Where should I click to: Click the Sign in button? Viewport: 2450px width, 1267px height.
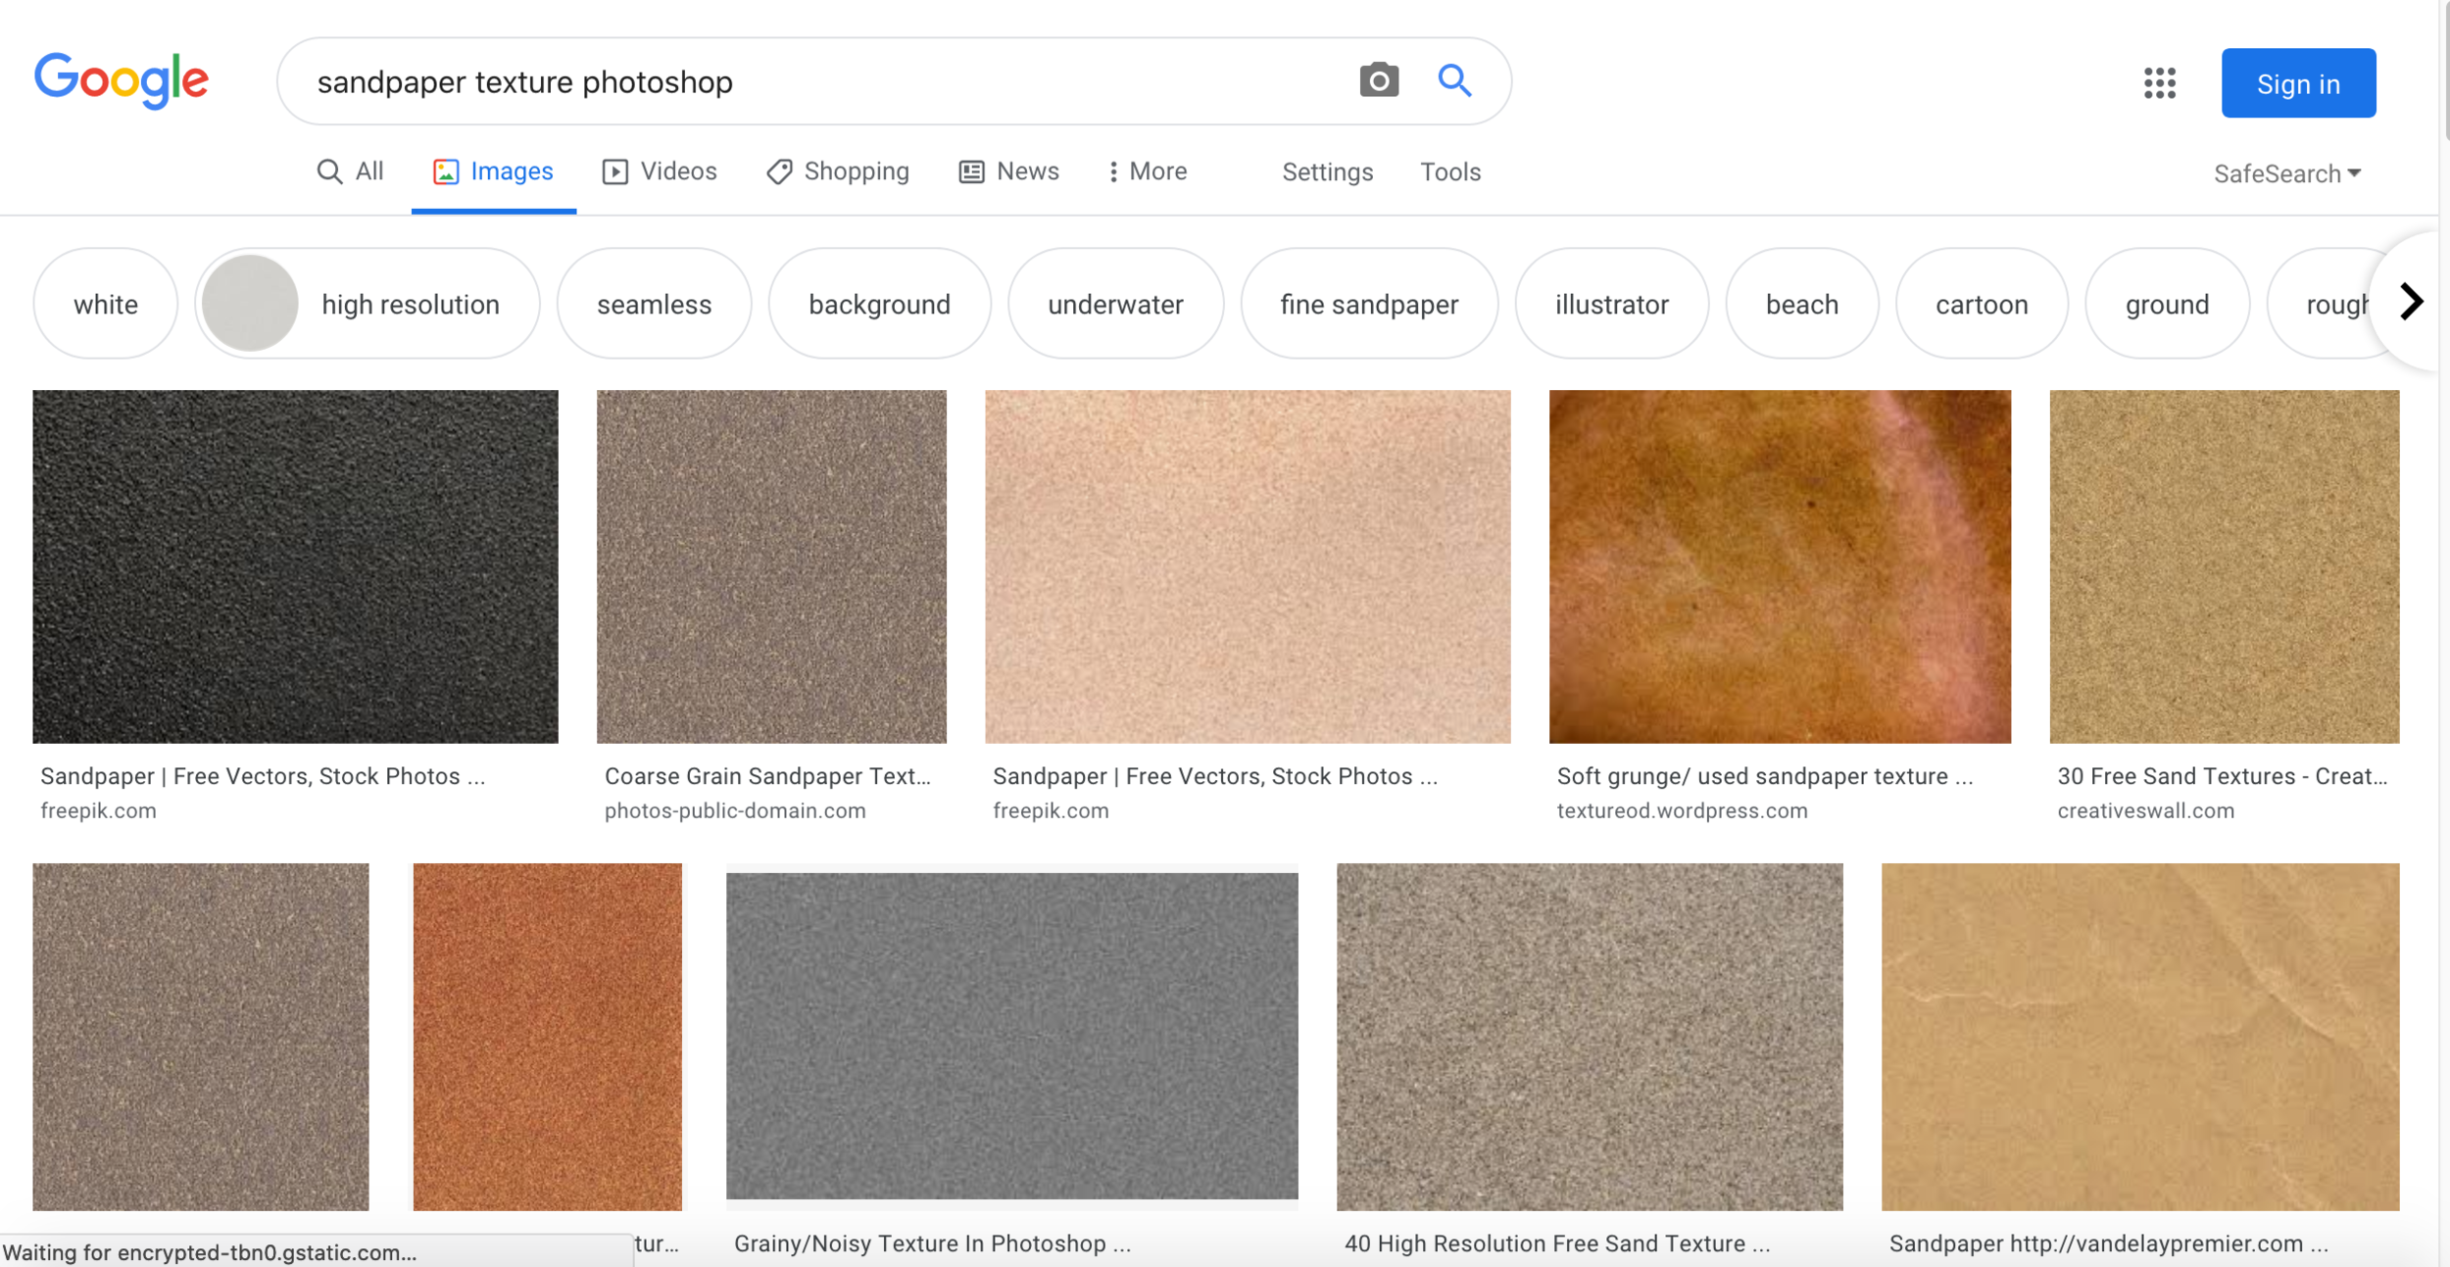2297,84
